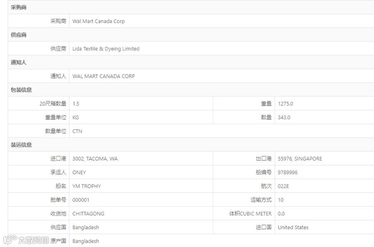Image resolution: width=374 pixels, height=247 pixels.
Task: Click the 体积CUBIC METER label
Action: (251, 214)
